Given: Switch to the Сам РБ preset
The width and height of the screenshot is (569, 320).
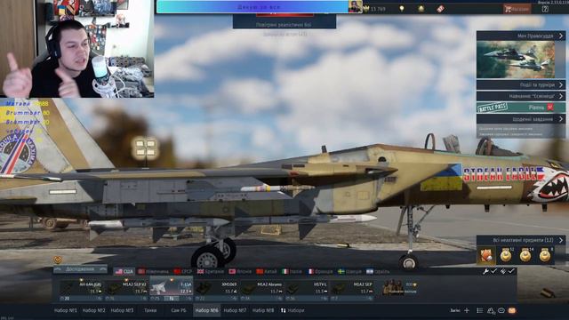Looking at the screenshot, I should 178,310.
